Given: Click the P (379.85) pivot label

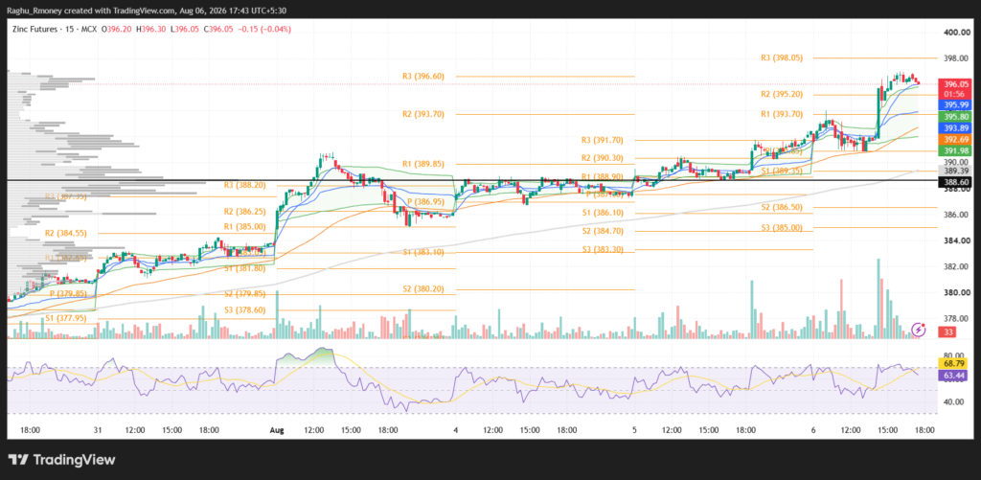Looking at the screenshot, I should click(x=69, y=294).
